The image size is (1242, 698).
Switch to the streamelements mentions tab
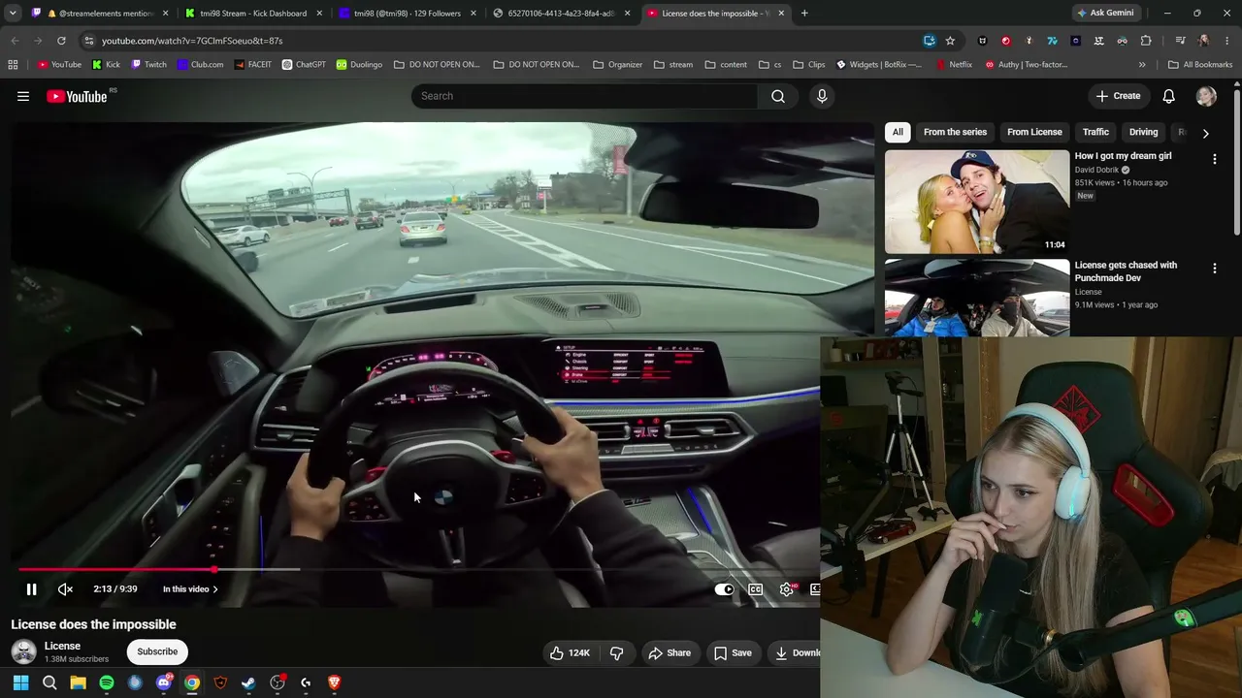[x=100, y=14]
